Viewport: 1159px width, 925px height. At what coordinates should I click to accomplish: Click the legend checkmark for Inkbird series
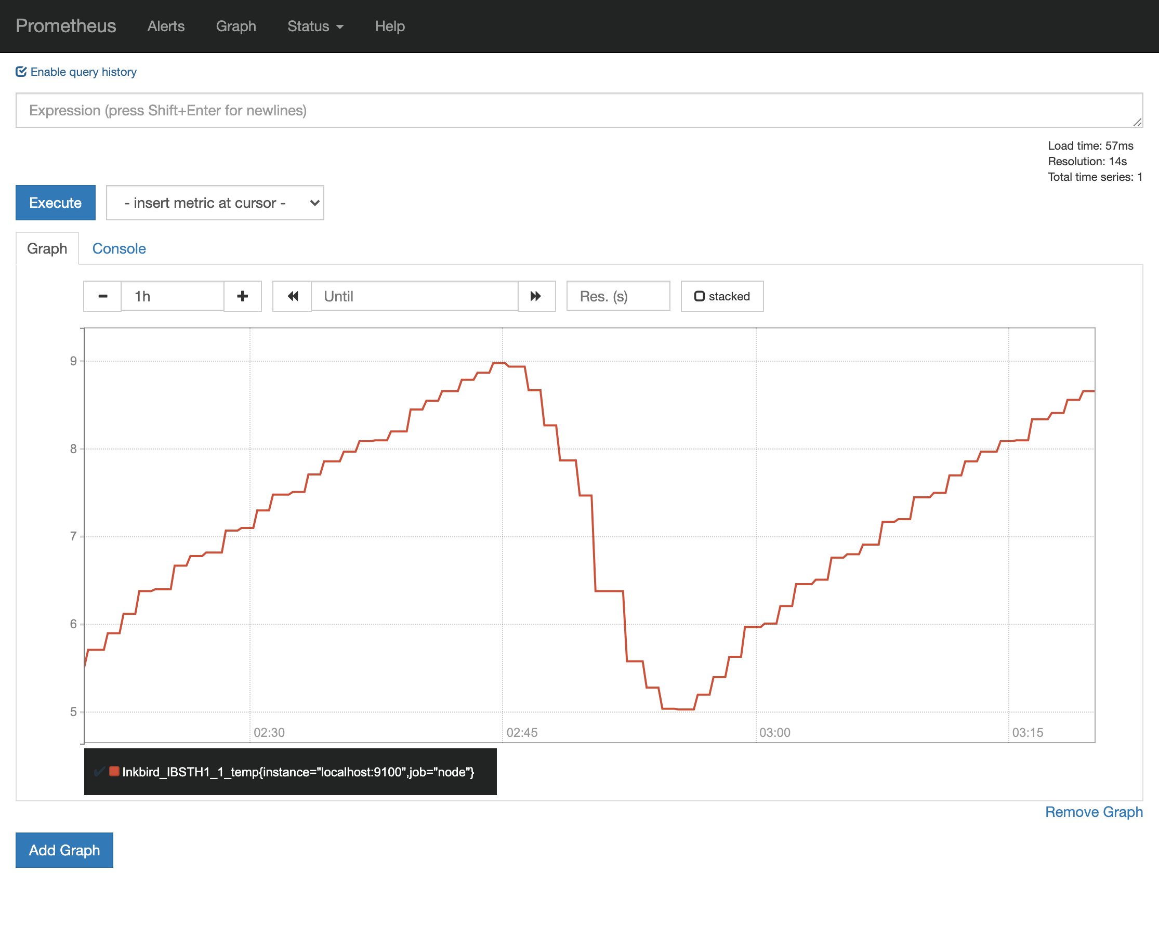(99, 772)
